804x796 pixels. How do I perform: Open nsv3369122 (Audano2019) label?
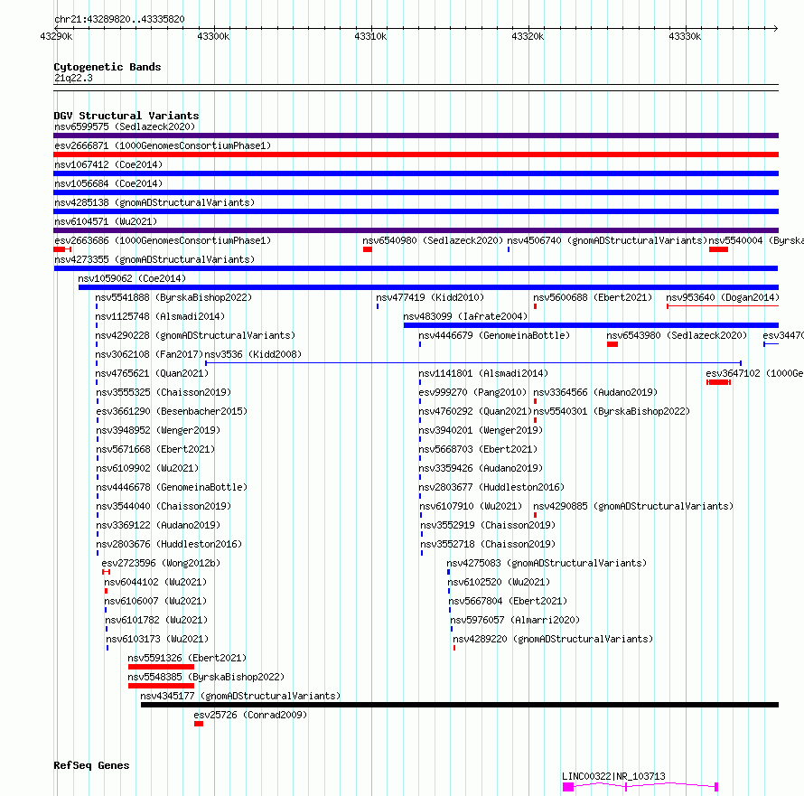coord(158,525)
